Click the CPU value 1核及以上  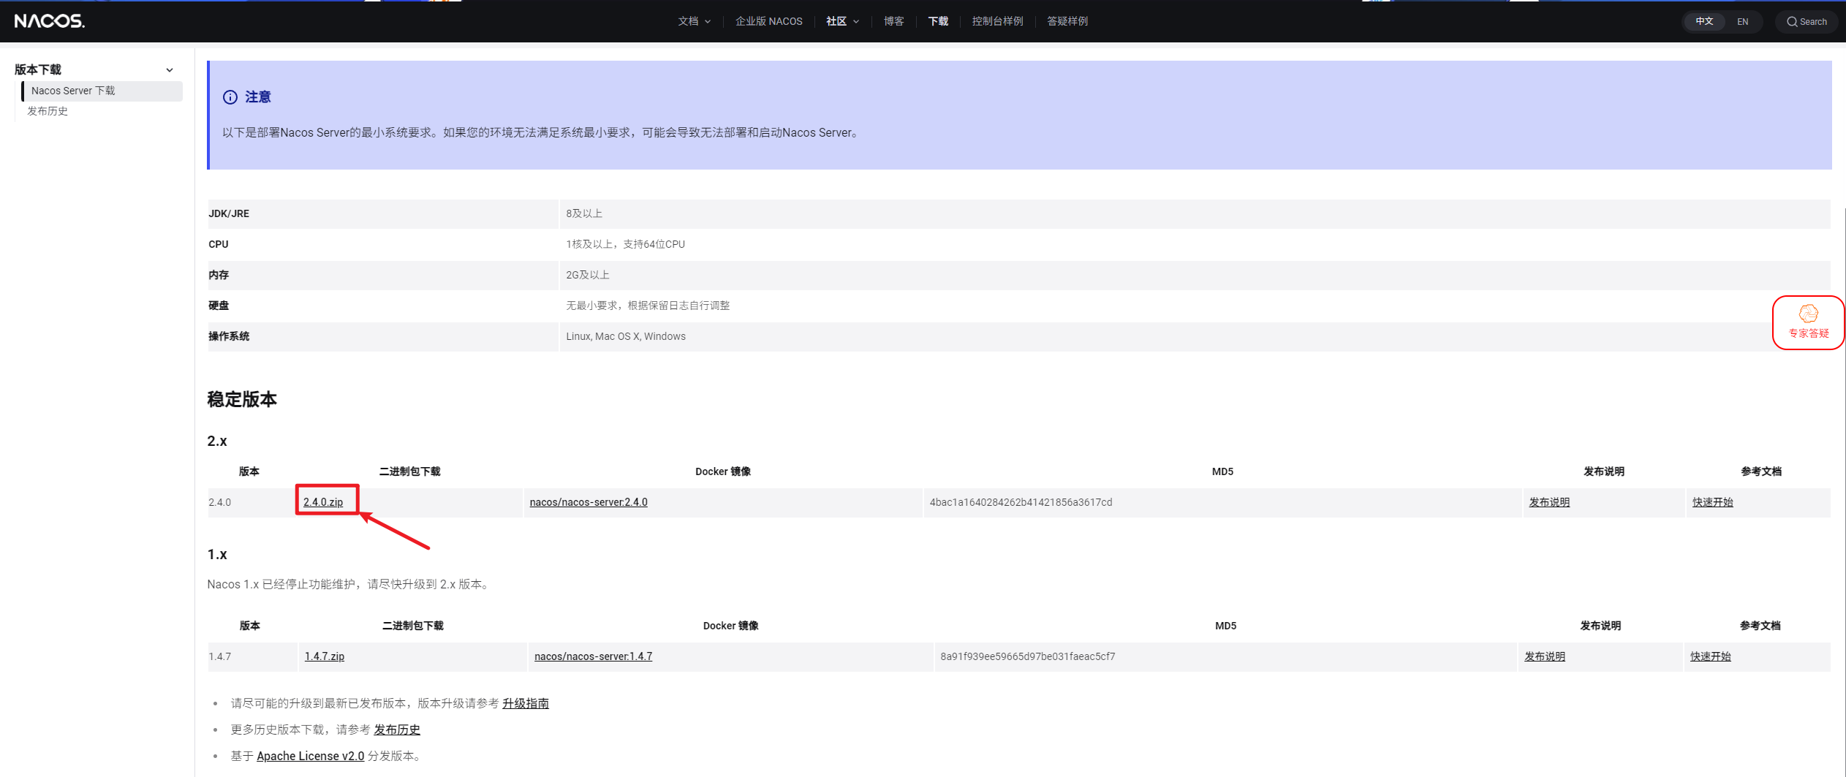click(625, 244)
